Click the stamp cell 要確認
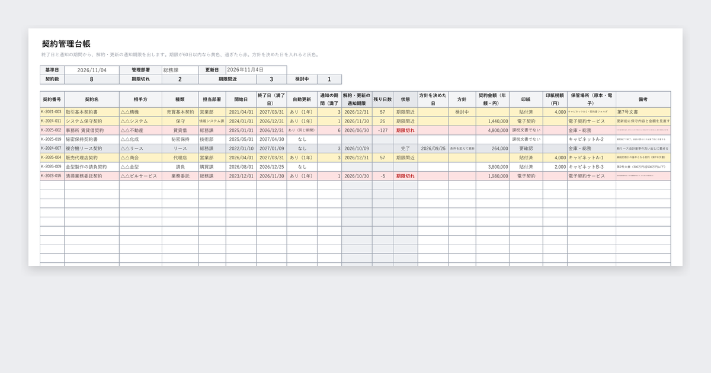This screenshot has width=711, height=373. pos(526,149)
